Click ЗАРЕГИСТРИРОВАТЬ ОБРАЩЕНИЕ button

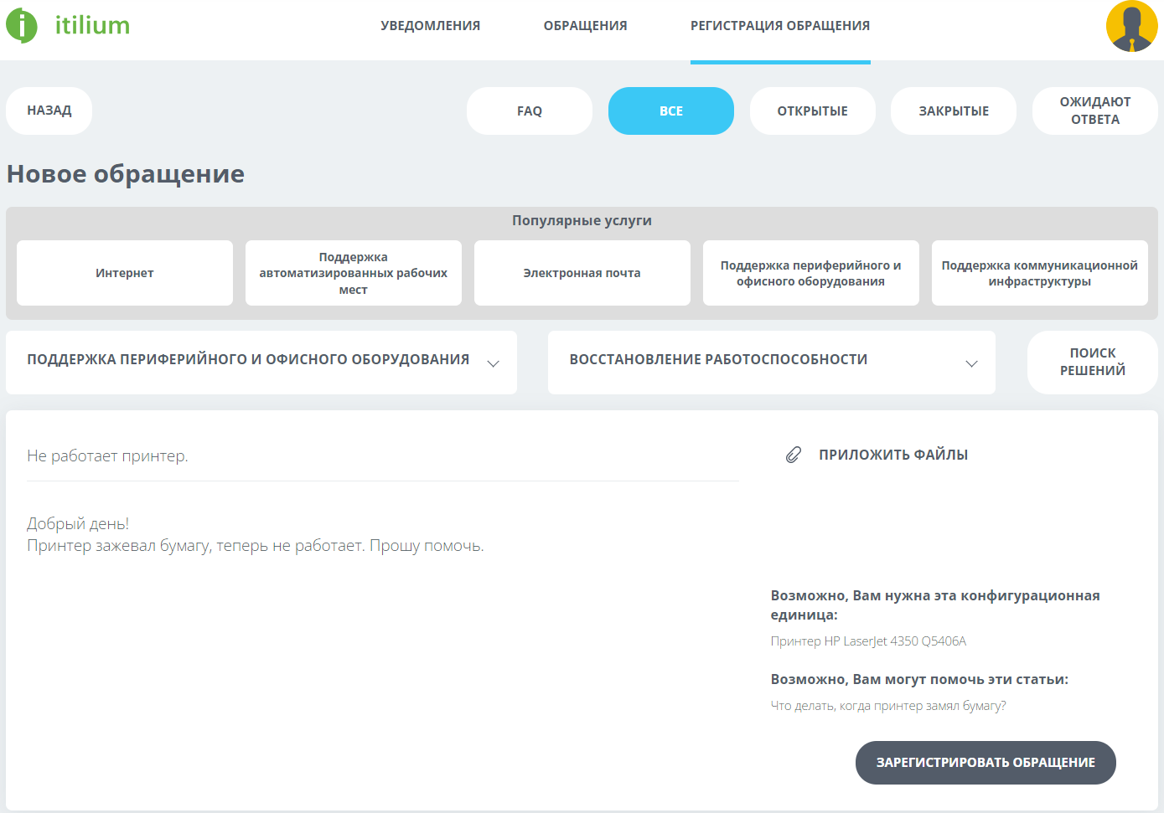click(x=986, y=763)
